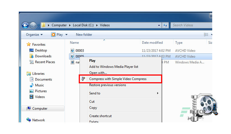Open the address bar history dropdown
This screenshot has width=231, height=134.
pyautogui.click(x=159, y=25)
